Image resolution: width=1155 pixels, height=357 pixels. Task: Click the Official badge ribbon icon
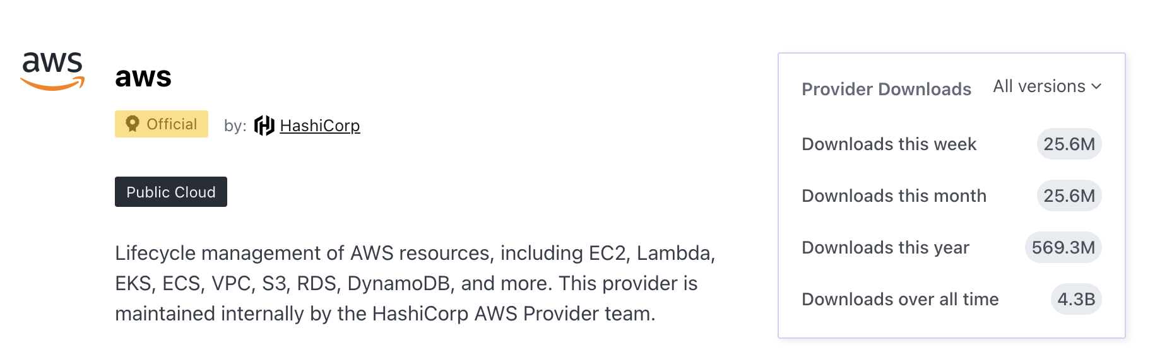(133, 124)
